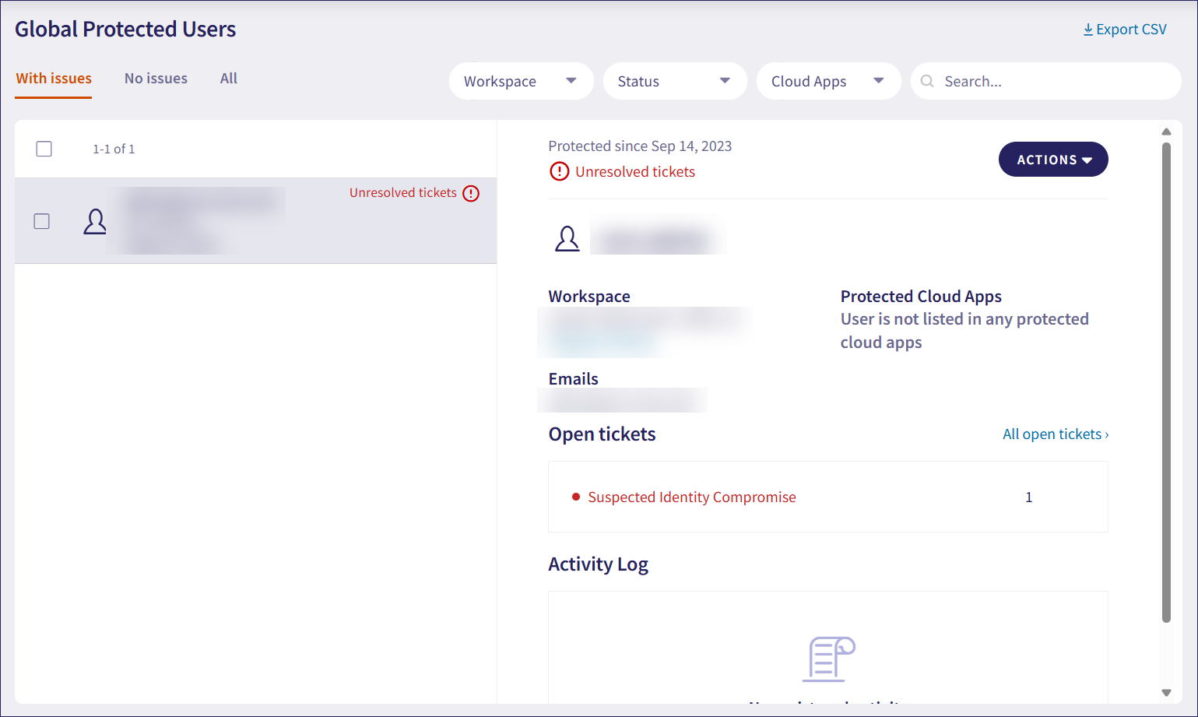The width and height of the screenshot is (1198, 717).
Task: Click the details panel vertical scrollbar
Action: point(1166,381)
